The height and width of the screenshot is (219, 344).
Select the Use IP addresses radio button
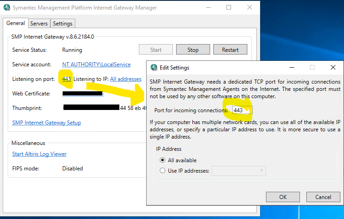coord(162,170)
